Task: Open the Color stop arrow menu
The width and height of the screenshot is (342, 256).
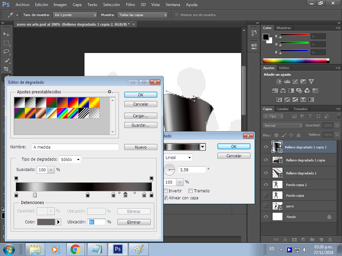Action: pyautogui.click(x=58, y=222)
